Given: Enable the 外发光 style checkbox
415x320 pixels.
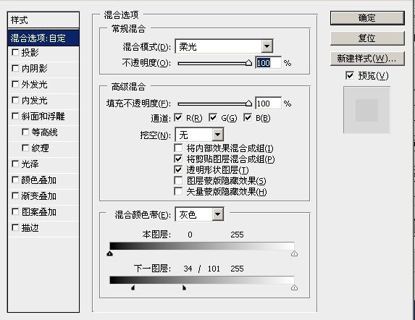Looking at the screenshot, I should pyautogui.click(x=15, y=85).
